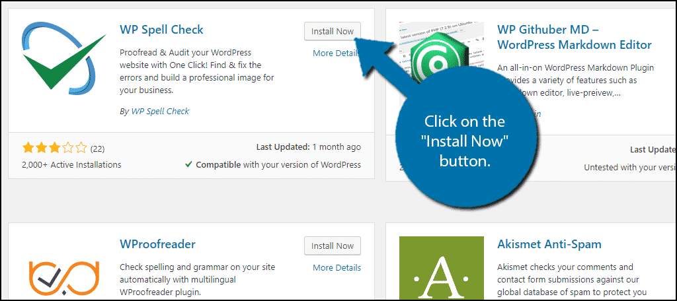Click Install Now for WP Spell Check
Viewport: 677px width, 301px height.
333,32
